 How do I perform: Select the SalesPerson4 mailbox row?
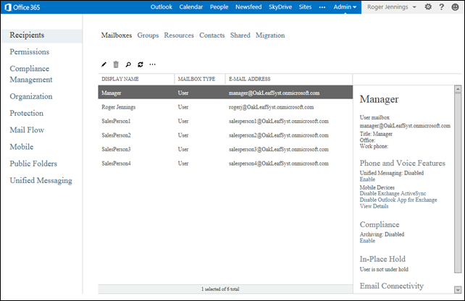(225, 164)
